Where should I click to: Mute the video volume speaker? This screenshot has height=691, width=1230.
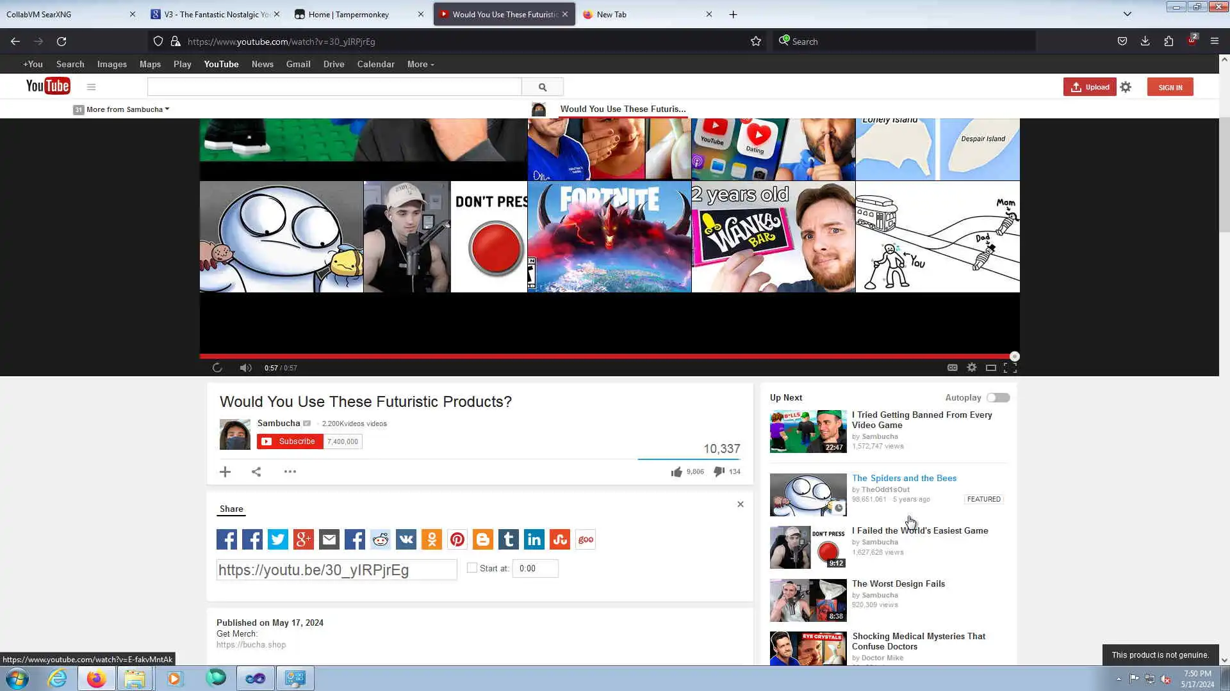coord(245,368)
